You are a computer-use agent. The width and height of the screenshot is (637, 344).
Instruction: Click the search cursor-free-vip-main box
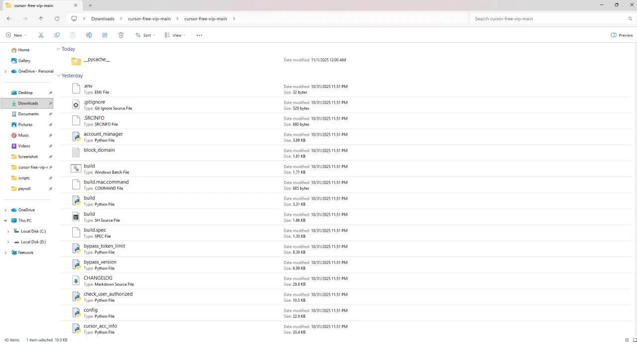547,19
